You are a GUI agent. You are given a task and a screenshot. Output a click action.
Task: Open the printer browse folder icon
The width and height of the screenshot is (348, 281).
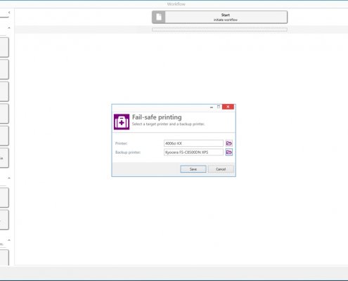[x=229, y=143]
